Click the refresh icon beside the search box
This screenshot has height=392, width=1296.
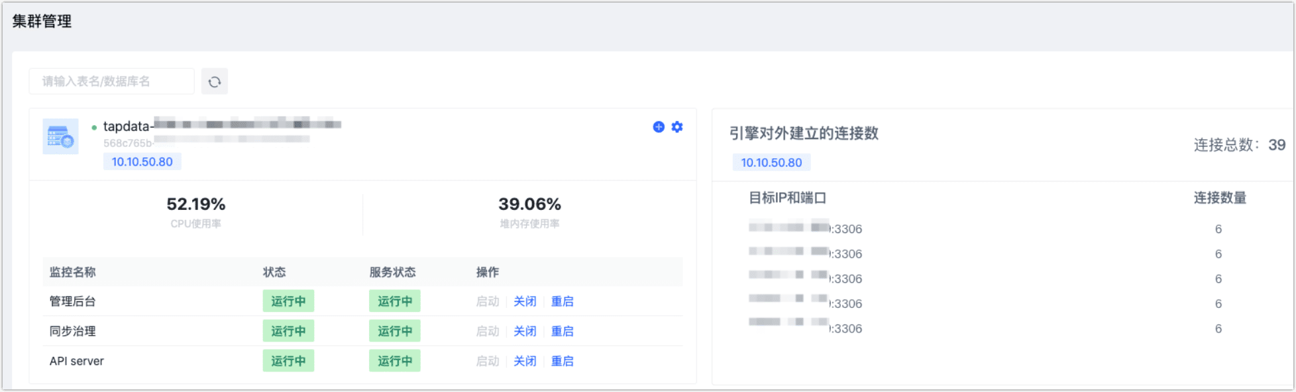[x=215, y=81]
